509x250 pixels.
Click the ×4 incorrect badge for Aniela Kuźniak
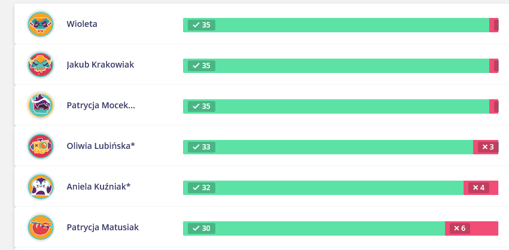[478, 188]
